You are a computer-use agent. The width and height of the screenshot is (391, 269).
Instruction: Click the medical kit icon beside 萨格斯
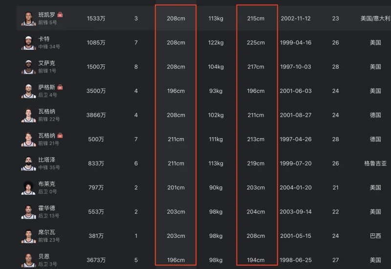pos(60,87)
